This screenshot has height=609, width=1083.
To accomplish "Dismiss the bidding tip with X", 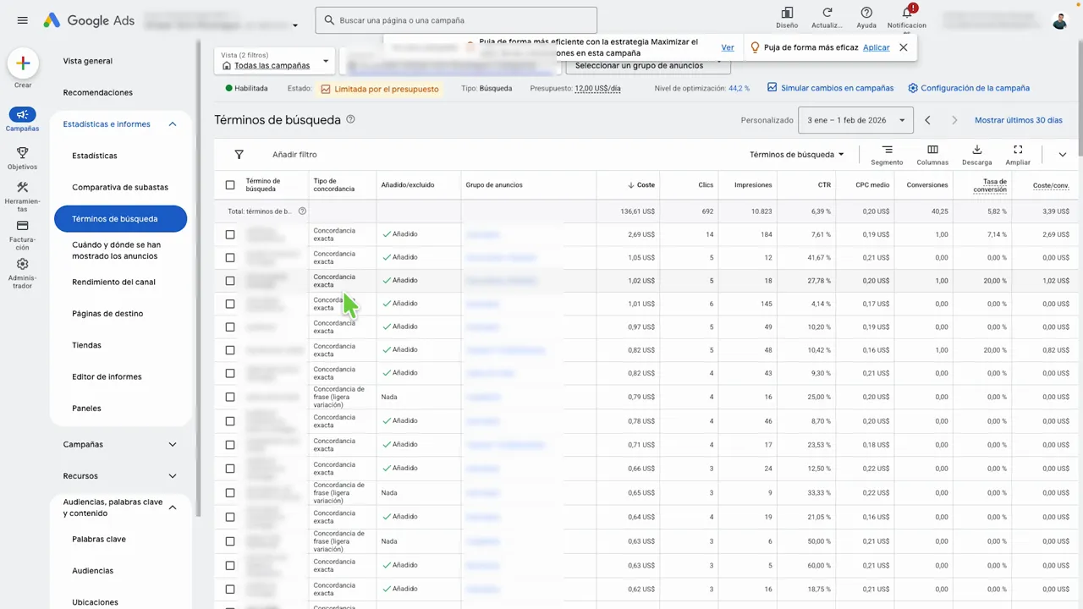I will tap(904, 47).
